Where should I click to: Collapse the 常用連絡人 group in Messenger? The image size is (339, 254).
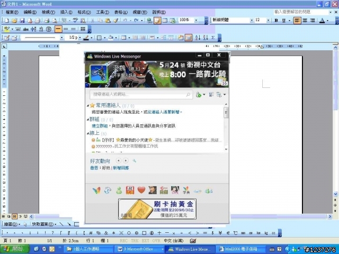click(x=88, y=106)
